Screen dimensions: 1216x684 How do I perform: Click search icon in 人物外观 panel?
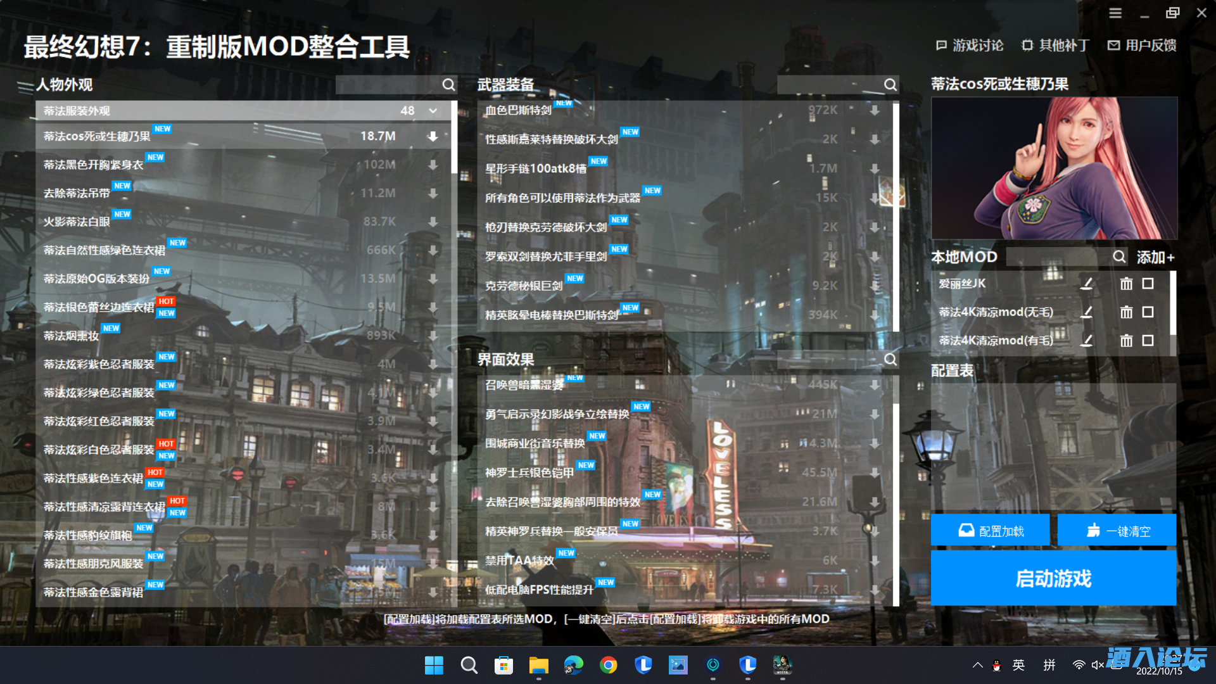coord(448,85)
